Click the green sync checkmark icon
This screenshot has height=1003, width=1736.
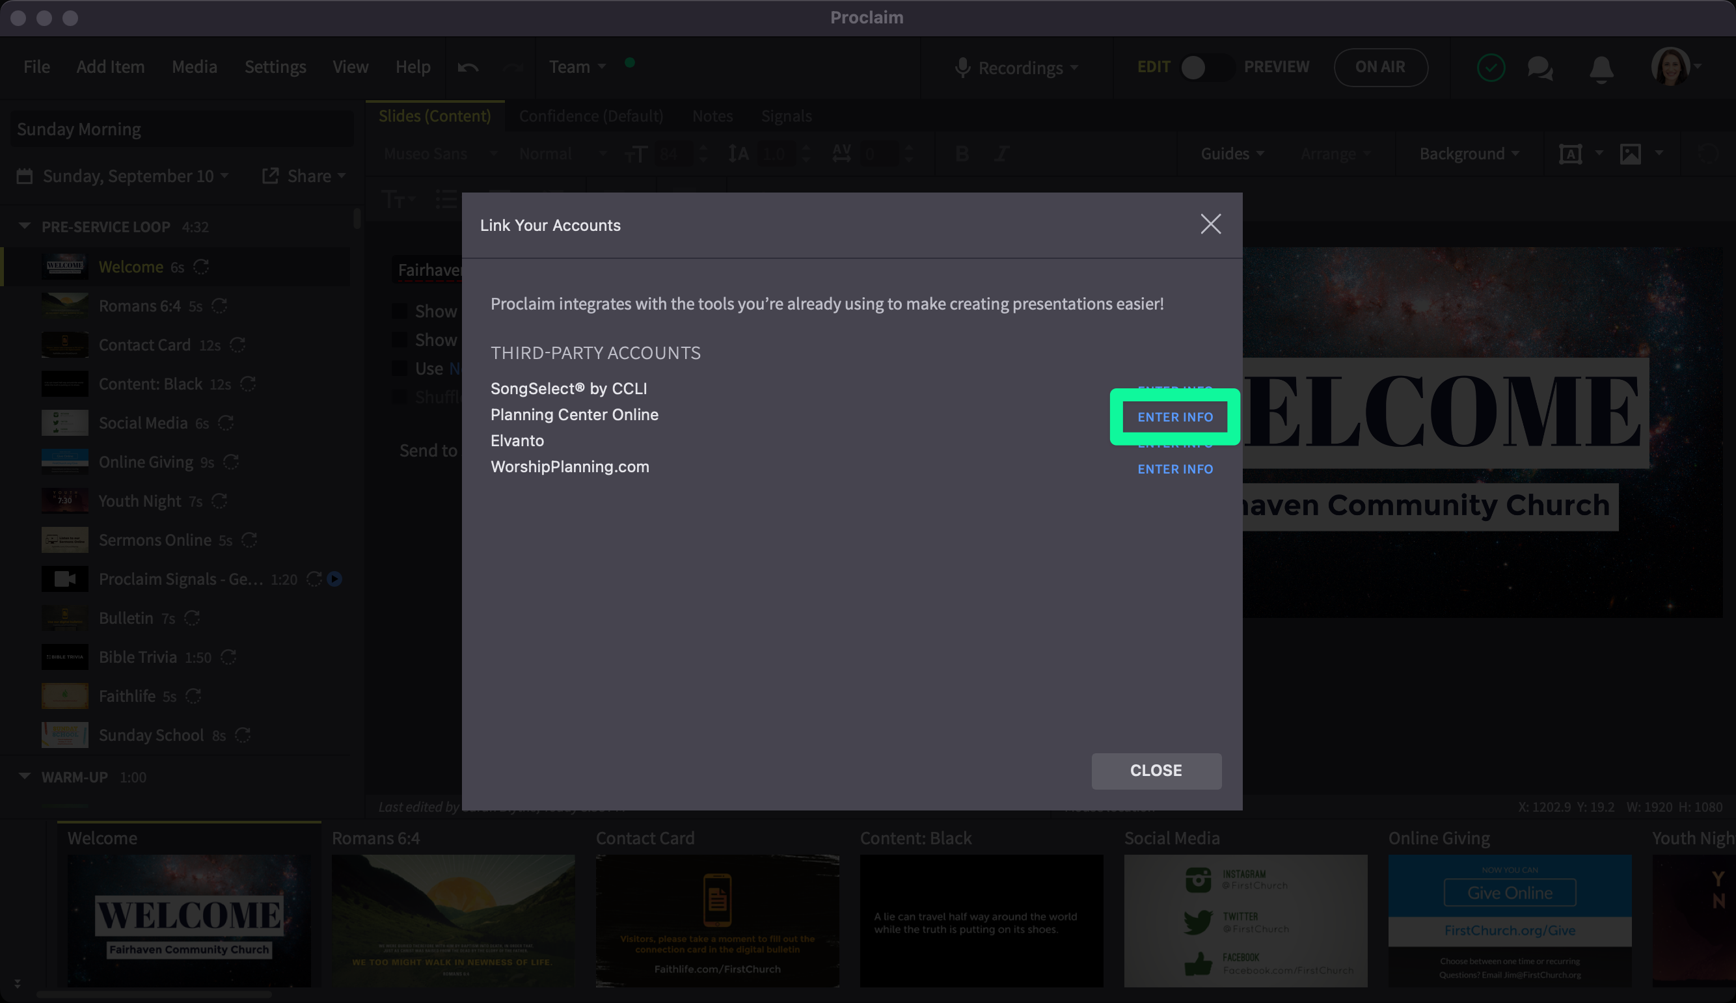click(x=1491, y=68)
